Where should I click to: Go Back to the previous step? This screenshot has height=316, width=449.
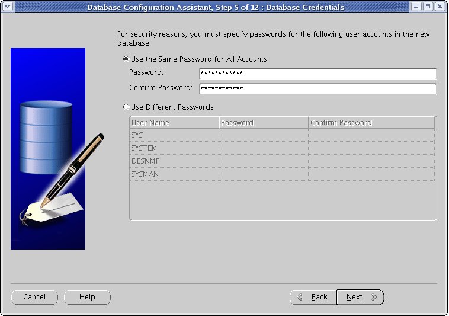[x=312, y=297]
